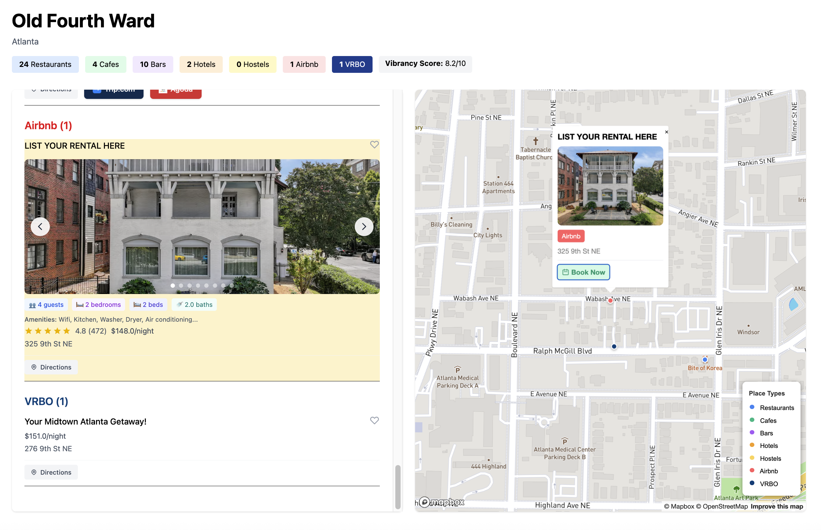Open the OpenStreetMap attribution link

click(722, 506)
